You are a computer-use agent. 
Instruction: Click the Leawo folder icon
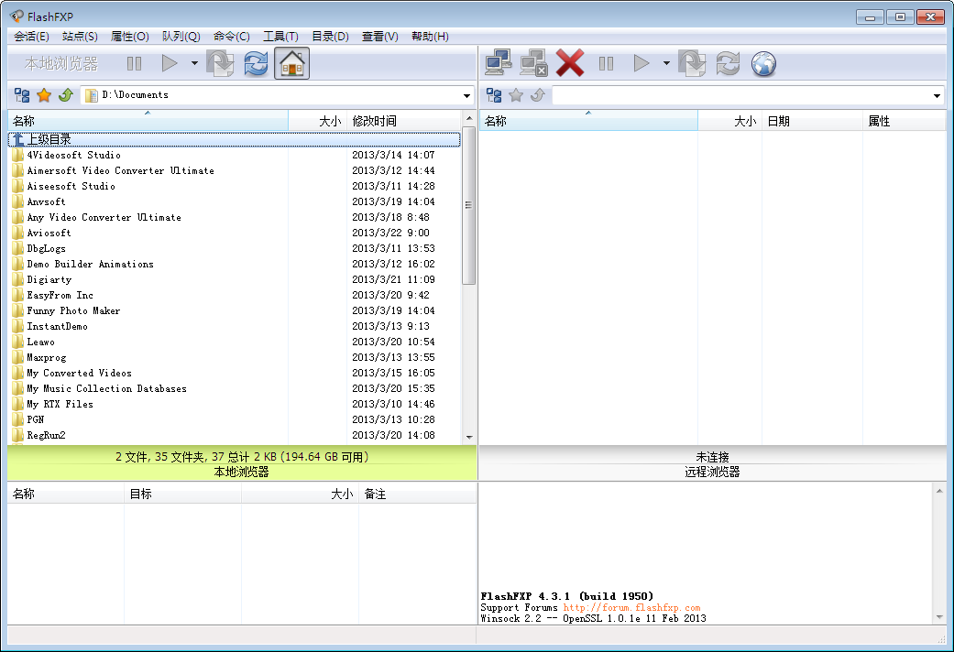[17, 342]
